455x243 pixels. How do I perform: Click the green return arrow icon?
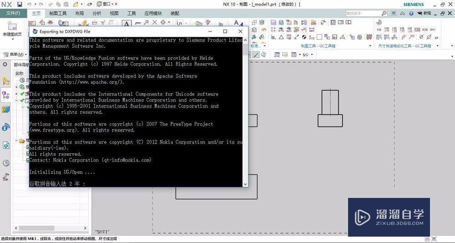[436, 37]
